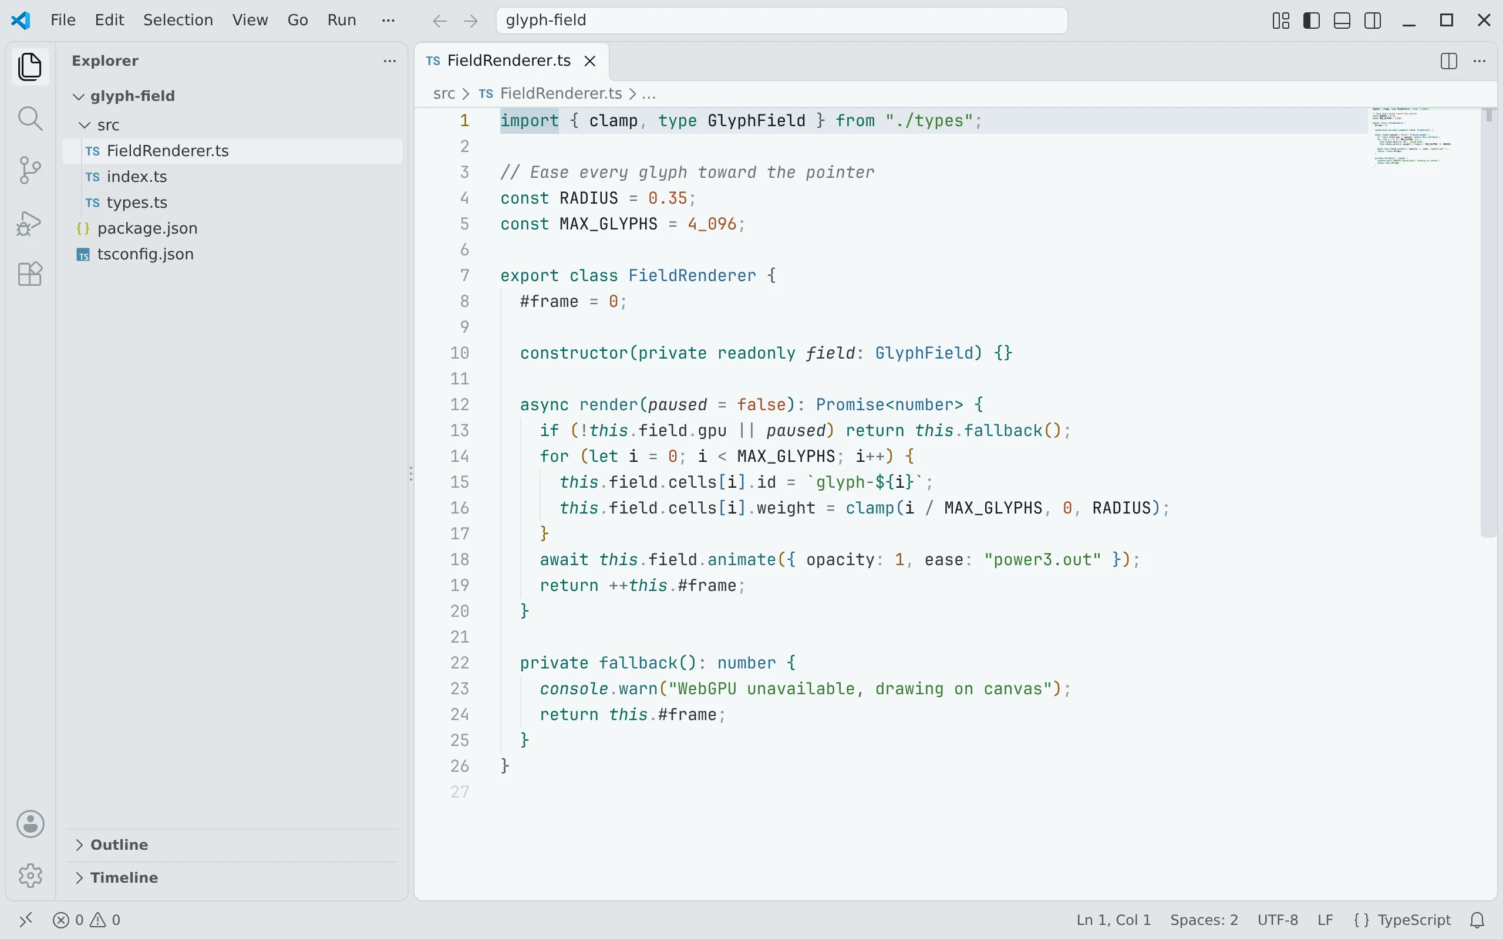Viewport: 1503px width, 939px height.
Task: Click the VS Code logo icon
Action: (21, 21)
